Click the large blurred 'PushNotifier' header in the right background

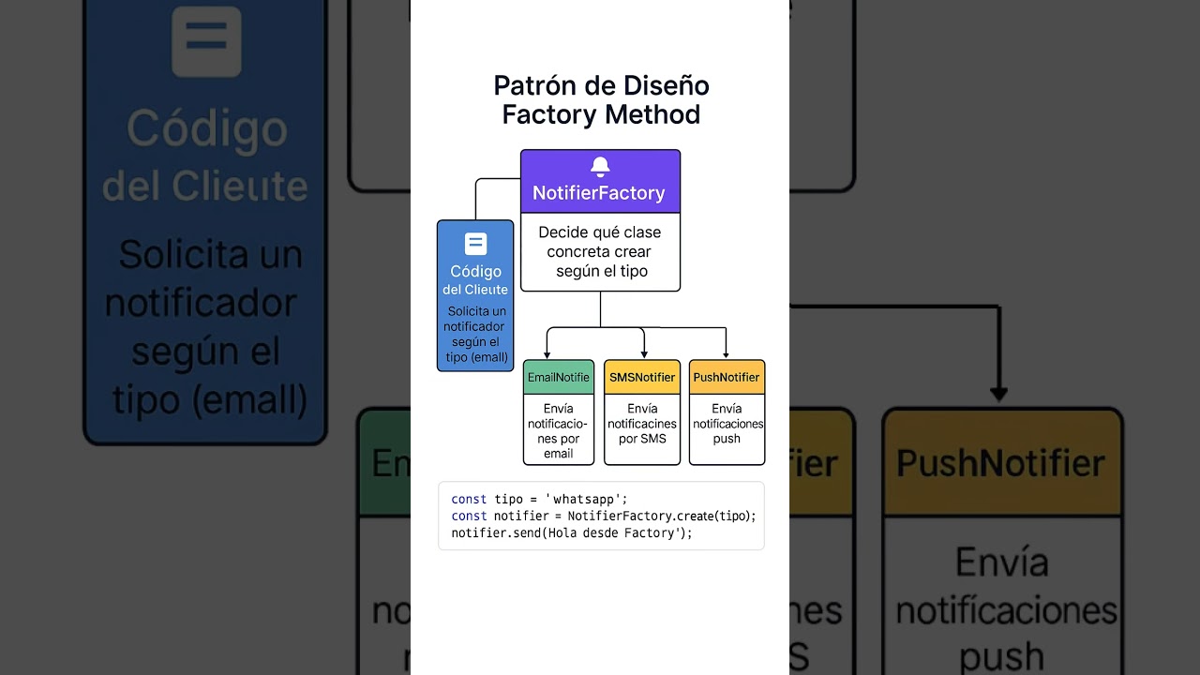point(1002,462)
